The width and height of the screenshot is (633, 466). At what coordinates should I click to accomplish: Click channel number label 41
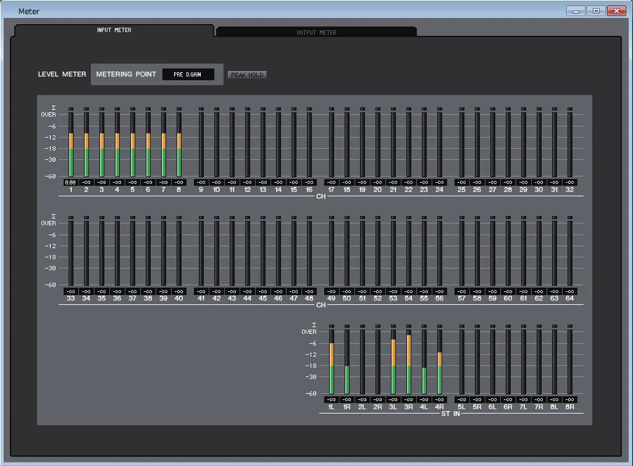coord(201,298)
